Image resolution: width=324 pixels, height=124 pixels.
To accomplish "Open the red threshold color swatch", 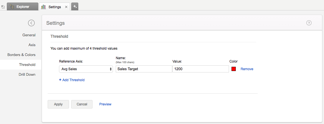I will [x=234, y=69].
